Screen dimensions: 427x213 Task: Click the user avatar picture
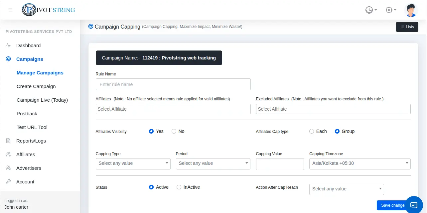(411, 10)
